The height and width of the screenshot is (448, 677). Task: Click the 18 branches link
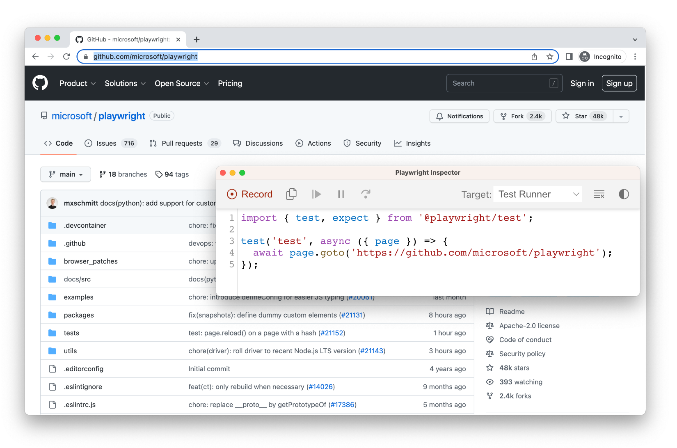[123, 174]
